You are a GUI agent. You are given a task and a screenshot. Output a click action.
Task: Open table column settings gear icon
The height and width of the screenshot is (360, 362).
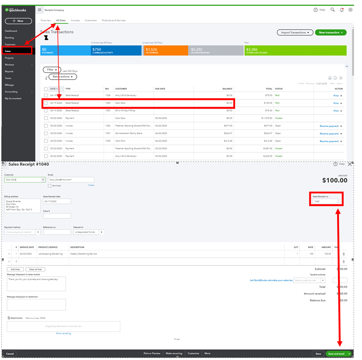click(341, 78)
